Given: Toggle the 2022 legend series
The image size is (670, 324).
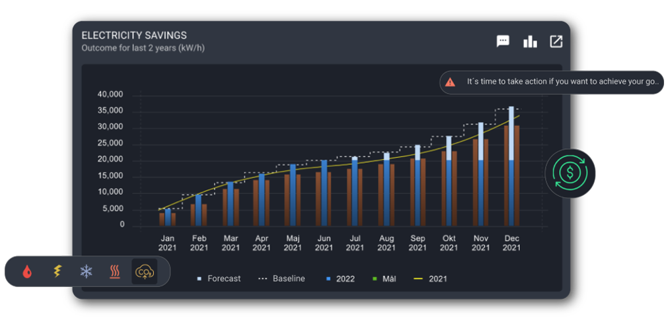Looking at the screenshot, I should [x=340, y=278].
